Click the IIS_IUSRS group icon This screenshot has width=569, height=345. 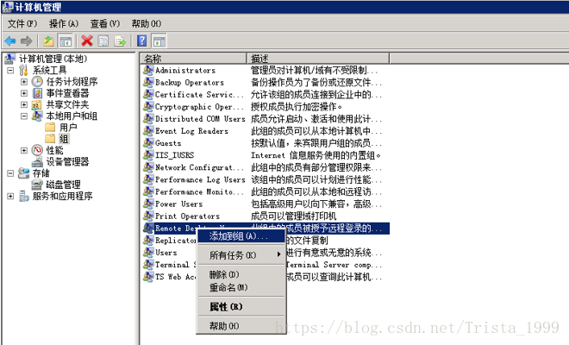pyautogui.click(x=148, y=155)
